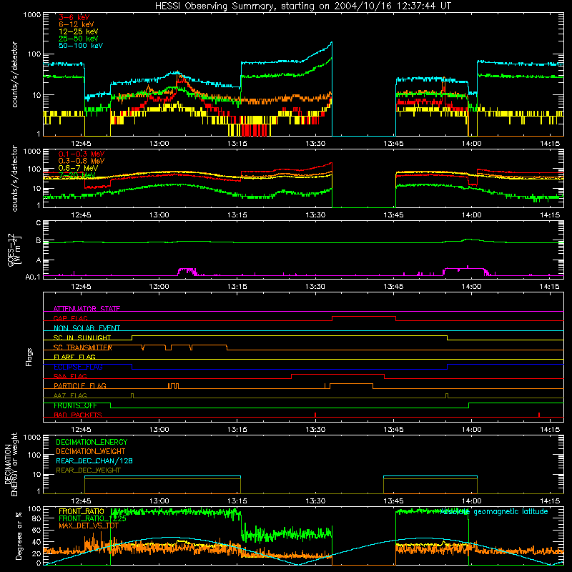Click the FRONT_RATIO_1225 legend label

92,518
